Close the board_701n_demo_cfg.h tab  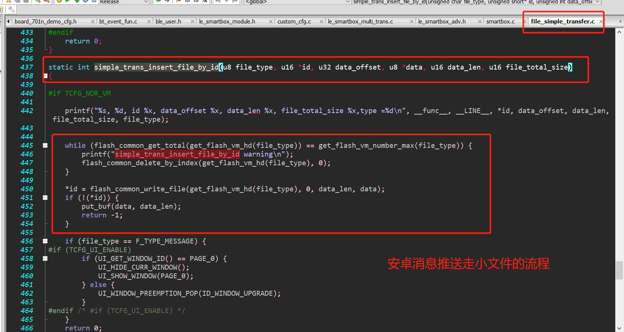click(93, 22)
